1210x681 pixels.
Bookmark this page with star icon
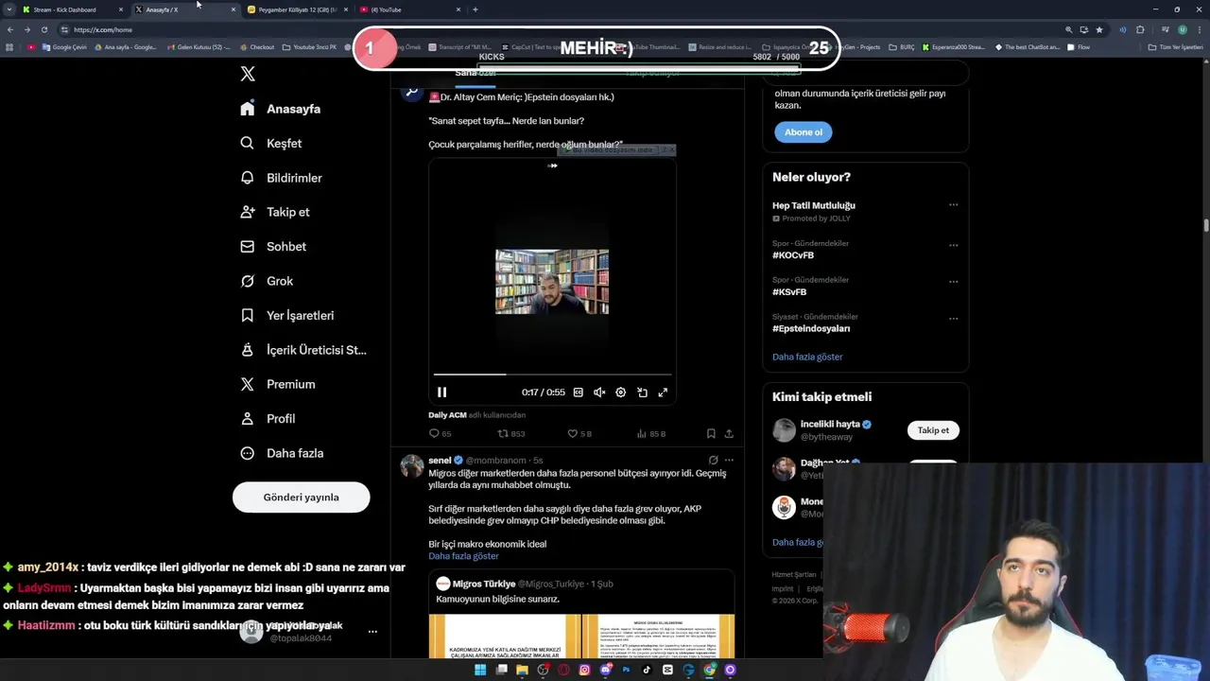[x=1098, y=29]
